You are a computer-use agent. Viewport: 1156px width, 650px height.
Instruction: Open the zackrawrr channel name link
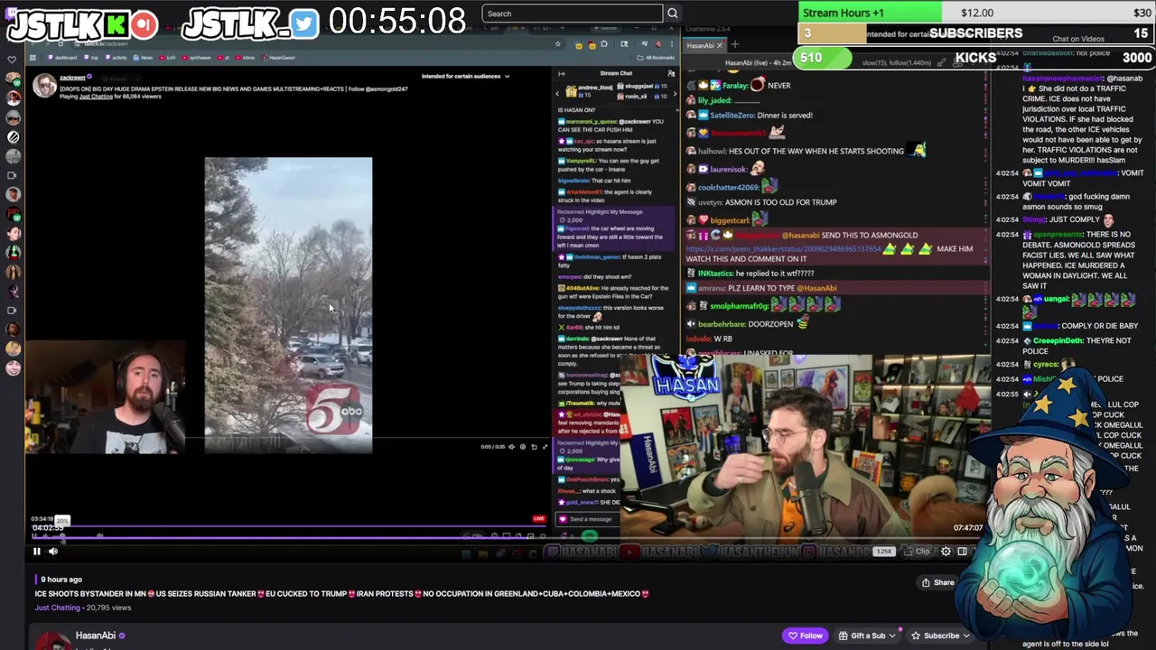point(72,78)
